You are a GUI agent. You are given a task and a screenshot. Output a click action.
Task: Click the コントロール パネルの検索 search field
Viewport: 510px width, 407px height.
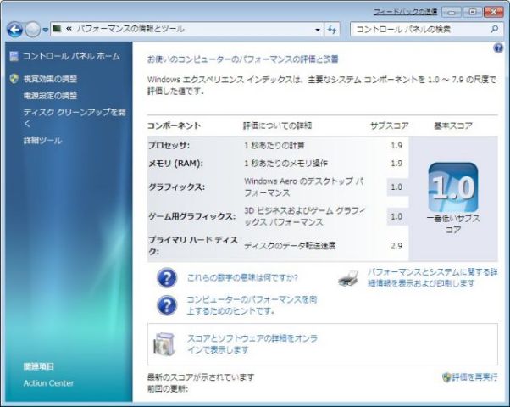419,29
